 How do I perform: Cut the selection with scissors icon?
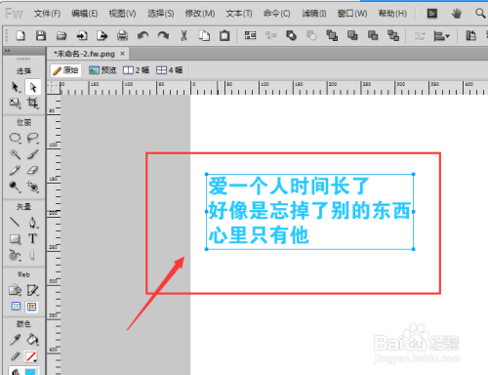[183, 35]
